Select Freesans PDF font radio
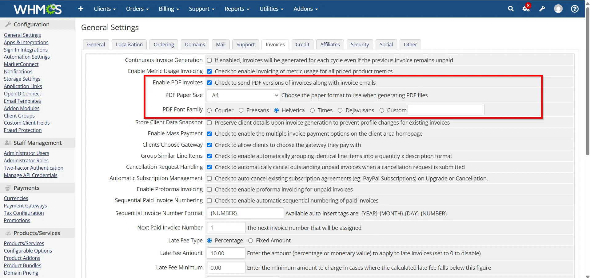 click(x=241, y=110)
